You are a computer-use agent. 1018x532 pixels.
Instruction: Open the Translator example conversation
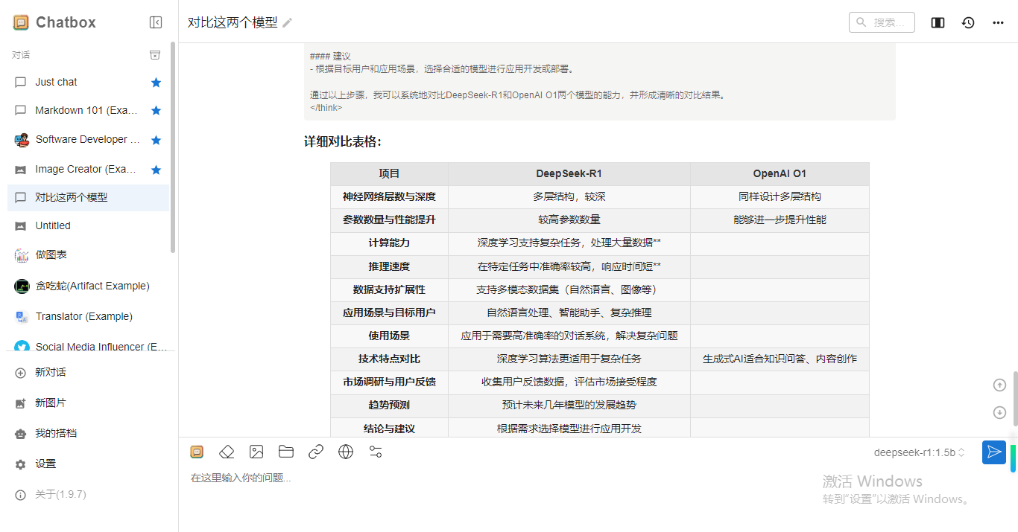click(88, 317)
